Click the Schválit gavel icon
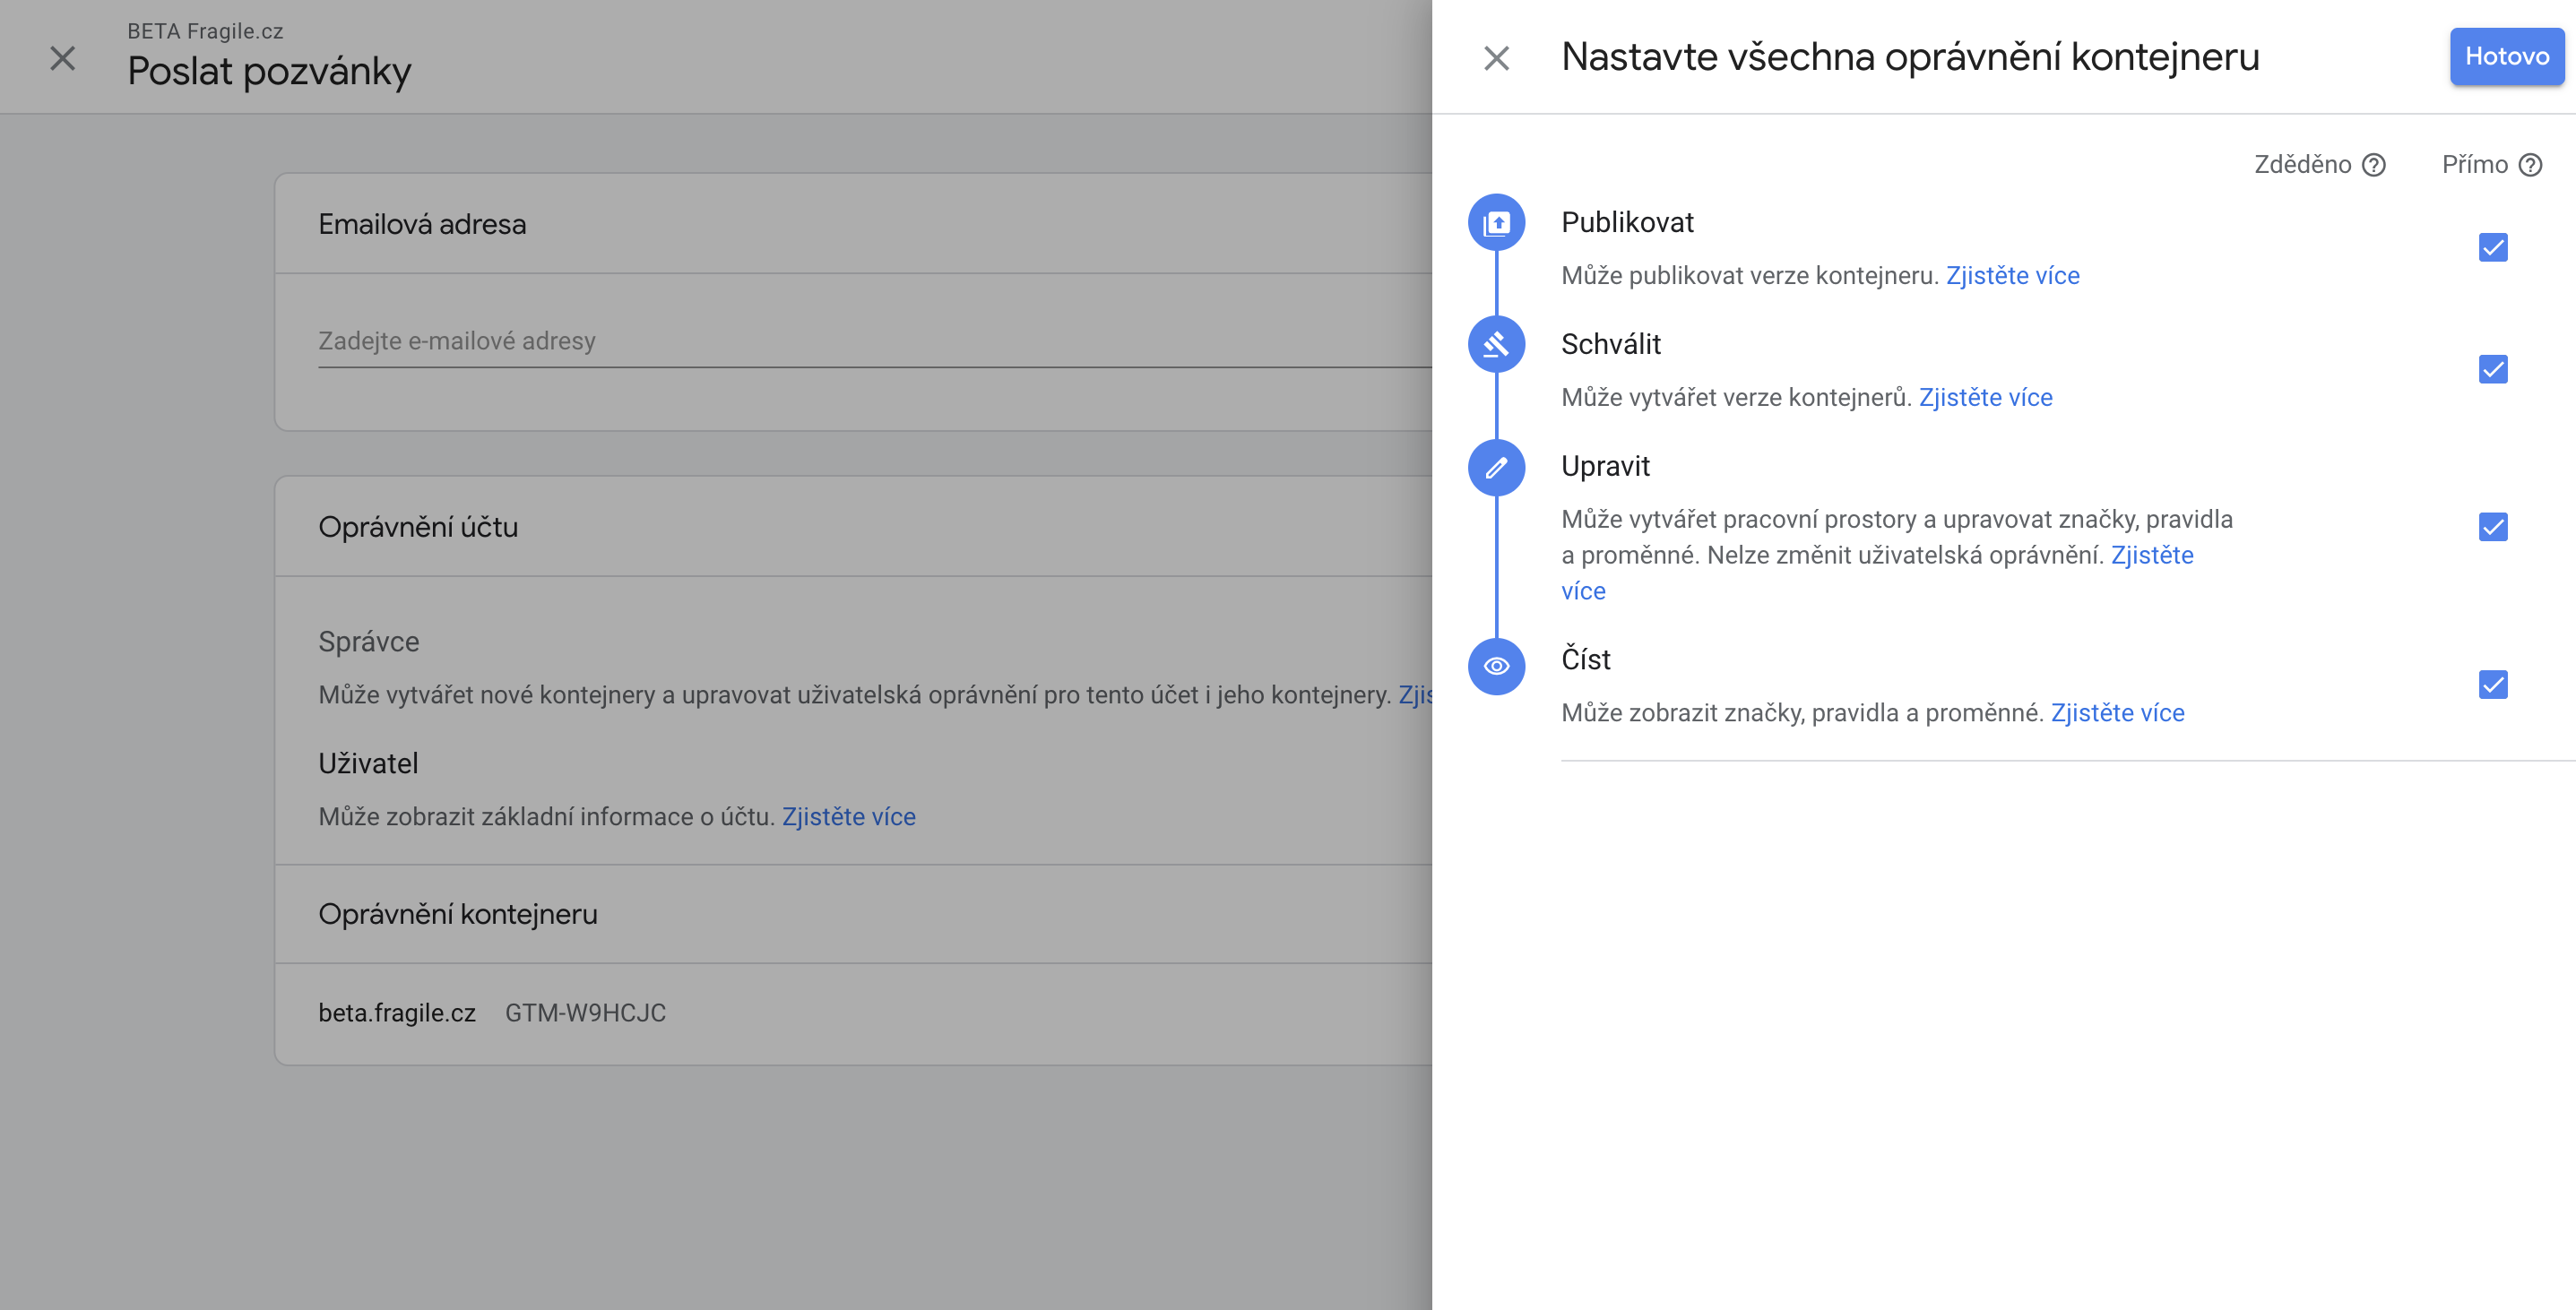 [x=1496, y=344]
